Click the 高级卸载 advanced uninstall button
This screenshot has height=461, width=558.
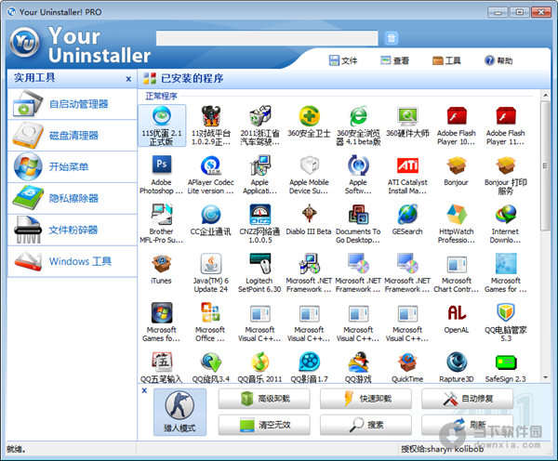pyautogui.click(x=264, y=399)
